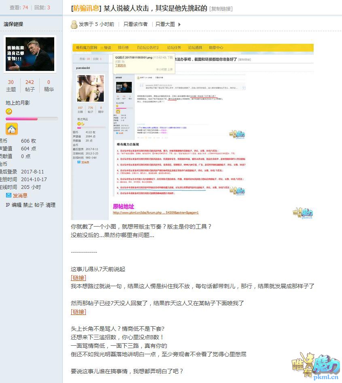Click the pink user level progress bar
This screenshot has width=342, height=383.
tap(32, 119)
